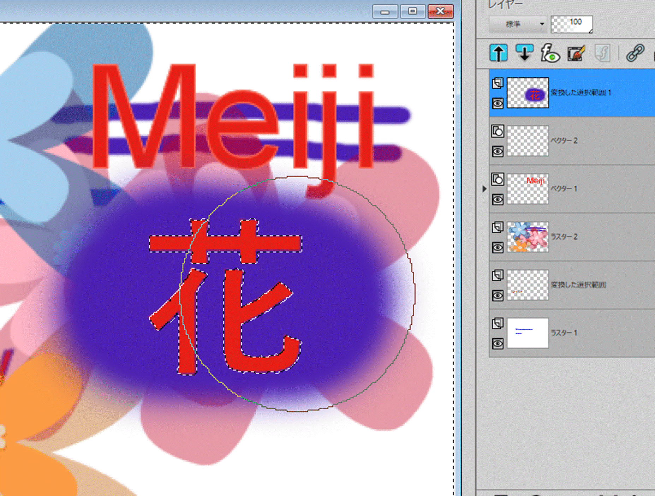Image resolution: width=655 pixels, height=496 pixels.
Task: Select the ベクター 1 layer thumbnail
Action: (x=528, y=189)
